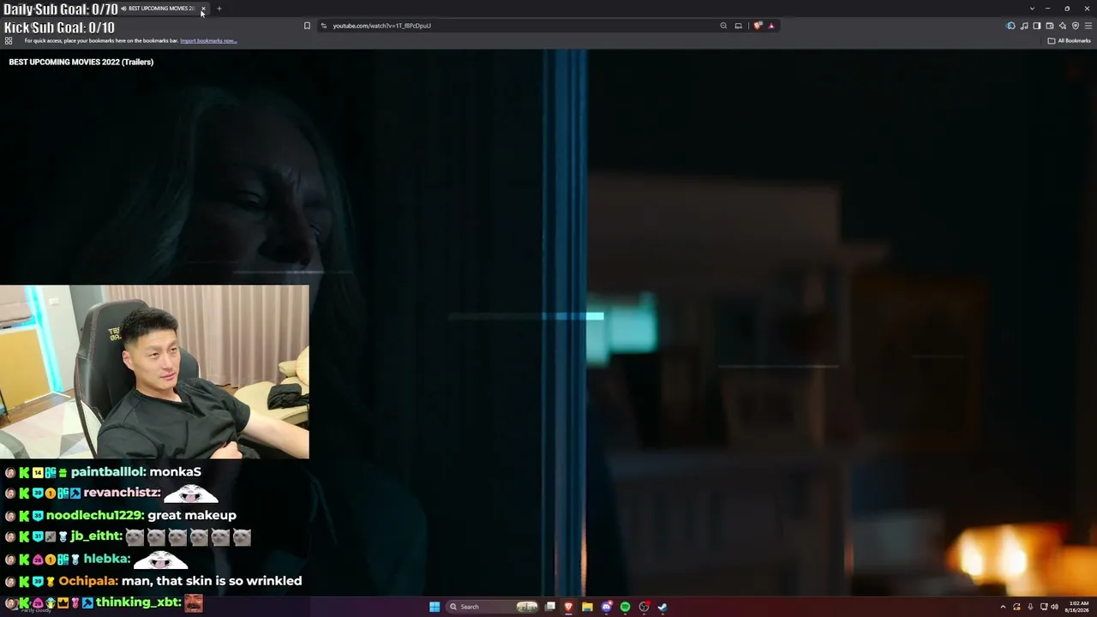Open the All Bookmarks folder
Screen dimensions: 1097x617
tap(1069, 40)
